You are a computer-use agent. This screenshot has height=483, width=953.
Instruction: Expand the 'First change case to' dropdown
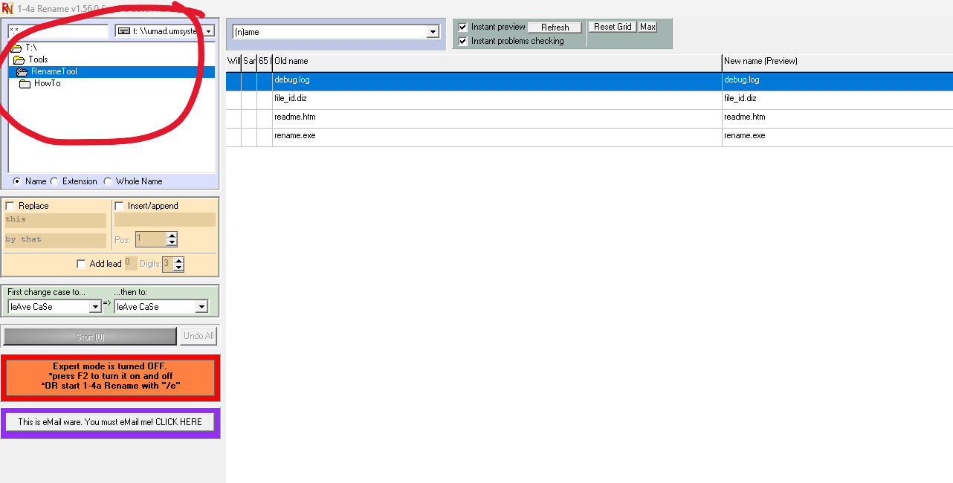[95, 307]
